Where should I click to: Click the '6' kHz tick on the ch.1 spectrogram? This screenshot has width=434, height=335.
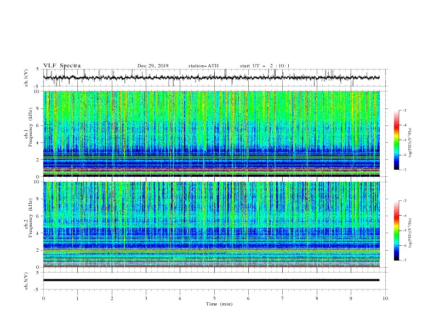pos(38,125)
